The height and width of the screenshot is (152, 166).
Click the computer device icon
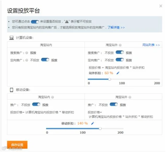tap(12, 38)
